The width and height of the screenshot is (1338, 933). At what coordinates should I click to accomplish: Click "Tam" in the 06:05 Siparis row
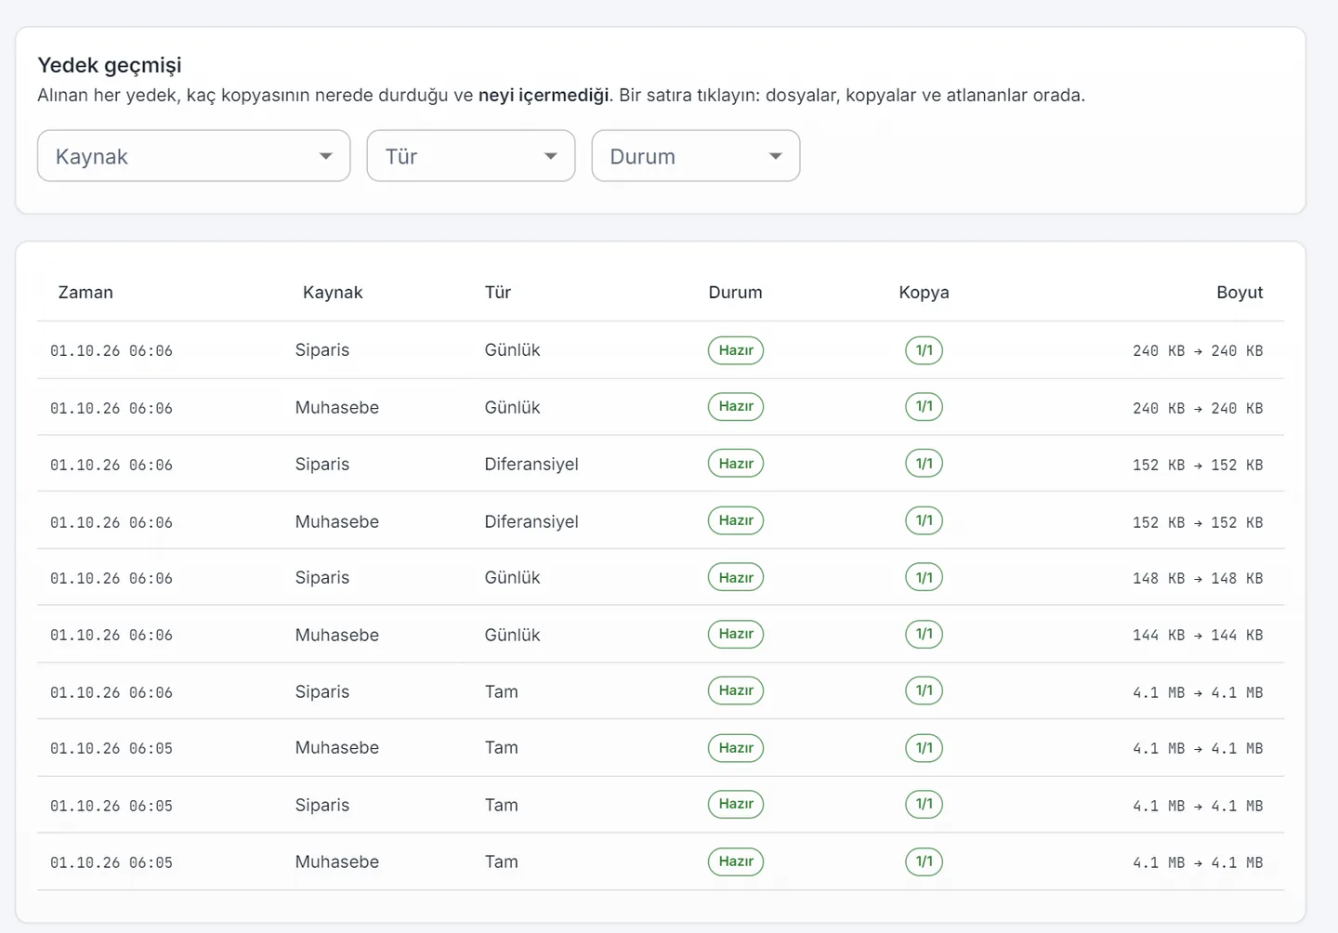[x=502, y=805]
